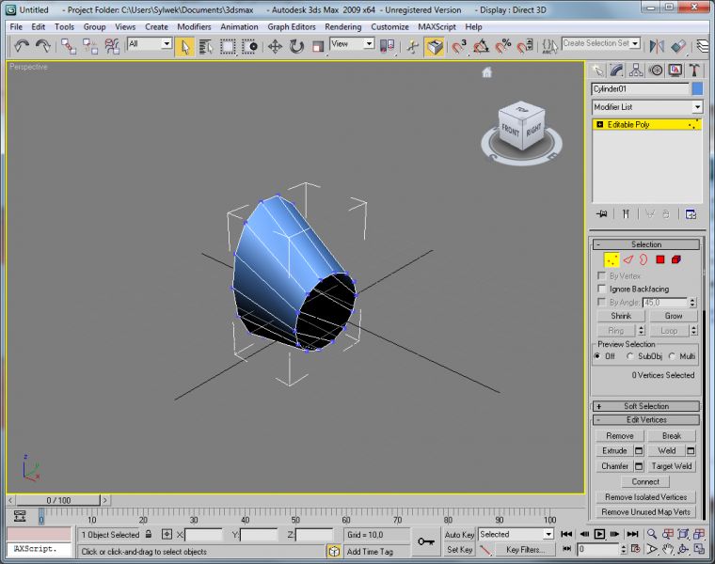Click the blue object color swatch

coord(697,88)
